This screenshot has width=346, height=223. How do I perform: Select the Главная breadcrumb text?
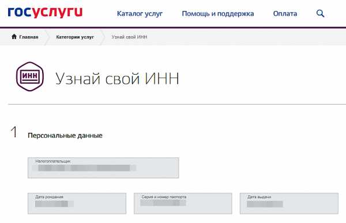pos(29,37)
